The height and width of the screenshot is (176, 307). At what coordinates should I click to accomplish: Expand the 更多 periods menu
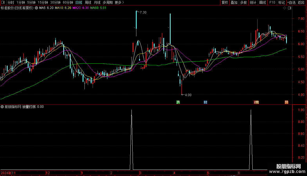click(120, 2)
